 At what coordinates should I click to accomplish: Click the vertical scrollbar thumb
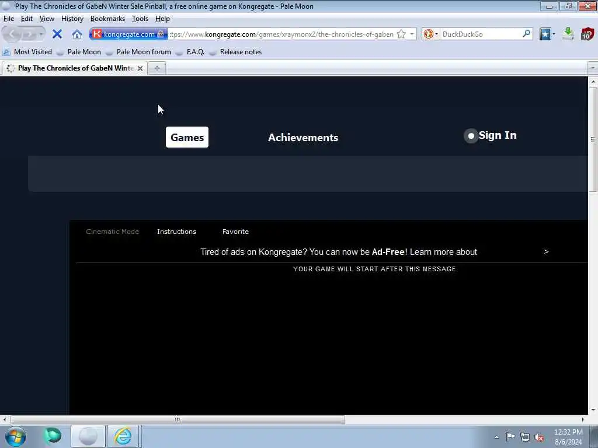click(593, 139)
